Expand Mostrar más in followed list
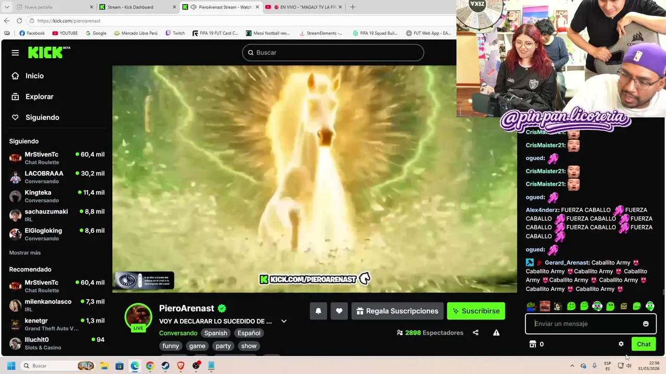The height and width of the screenshot is (374, 666). pos(25,252)
